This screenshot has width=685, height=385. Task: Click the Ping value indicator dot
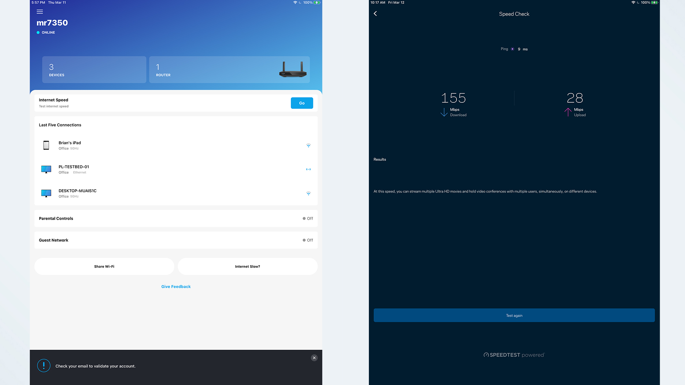point(512,49)
